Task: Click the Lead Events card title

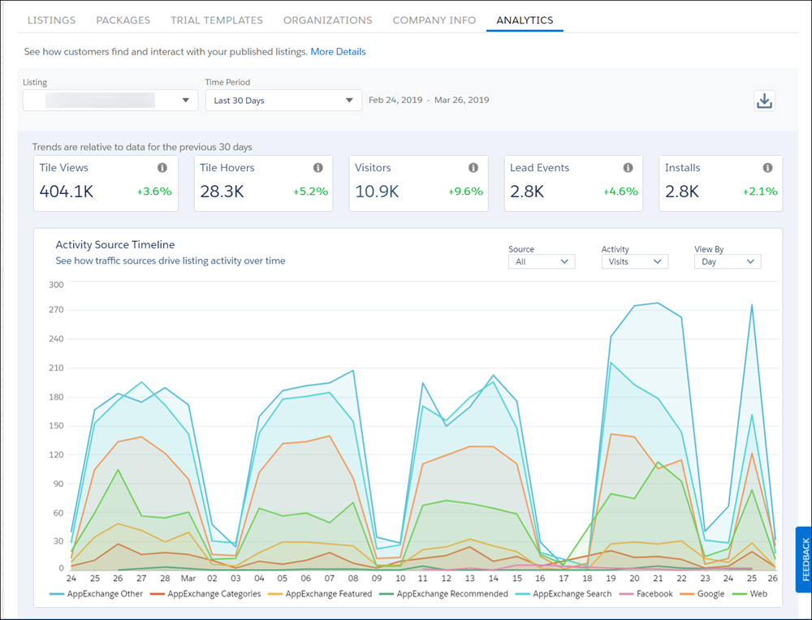Action: [539, 168]
